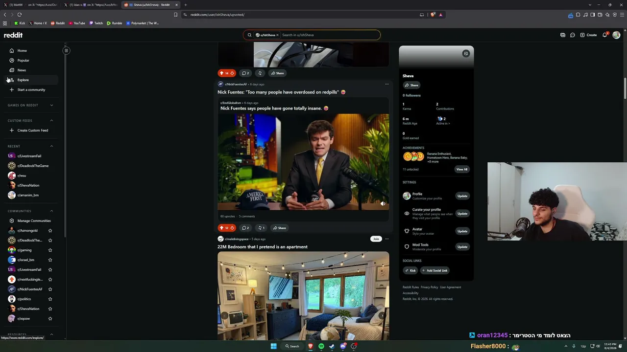
Task: Open overflow menu on the bedroom post
Action: 386,239
